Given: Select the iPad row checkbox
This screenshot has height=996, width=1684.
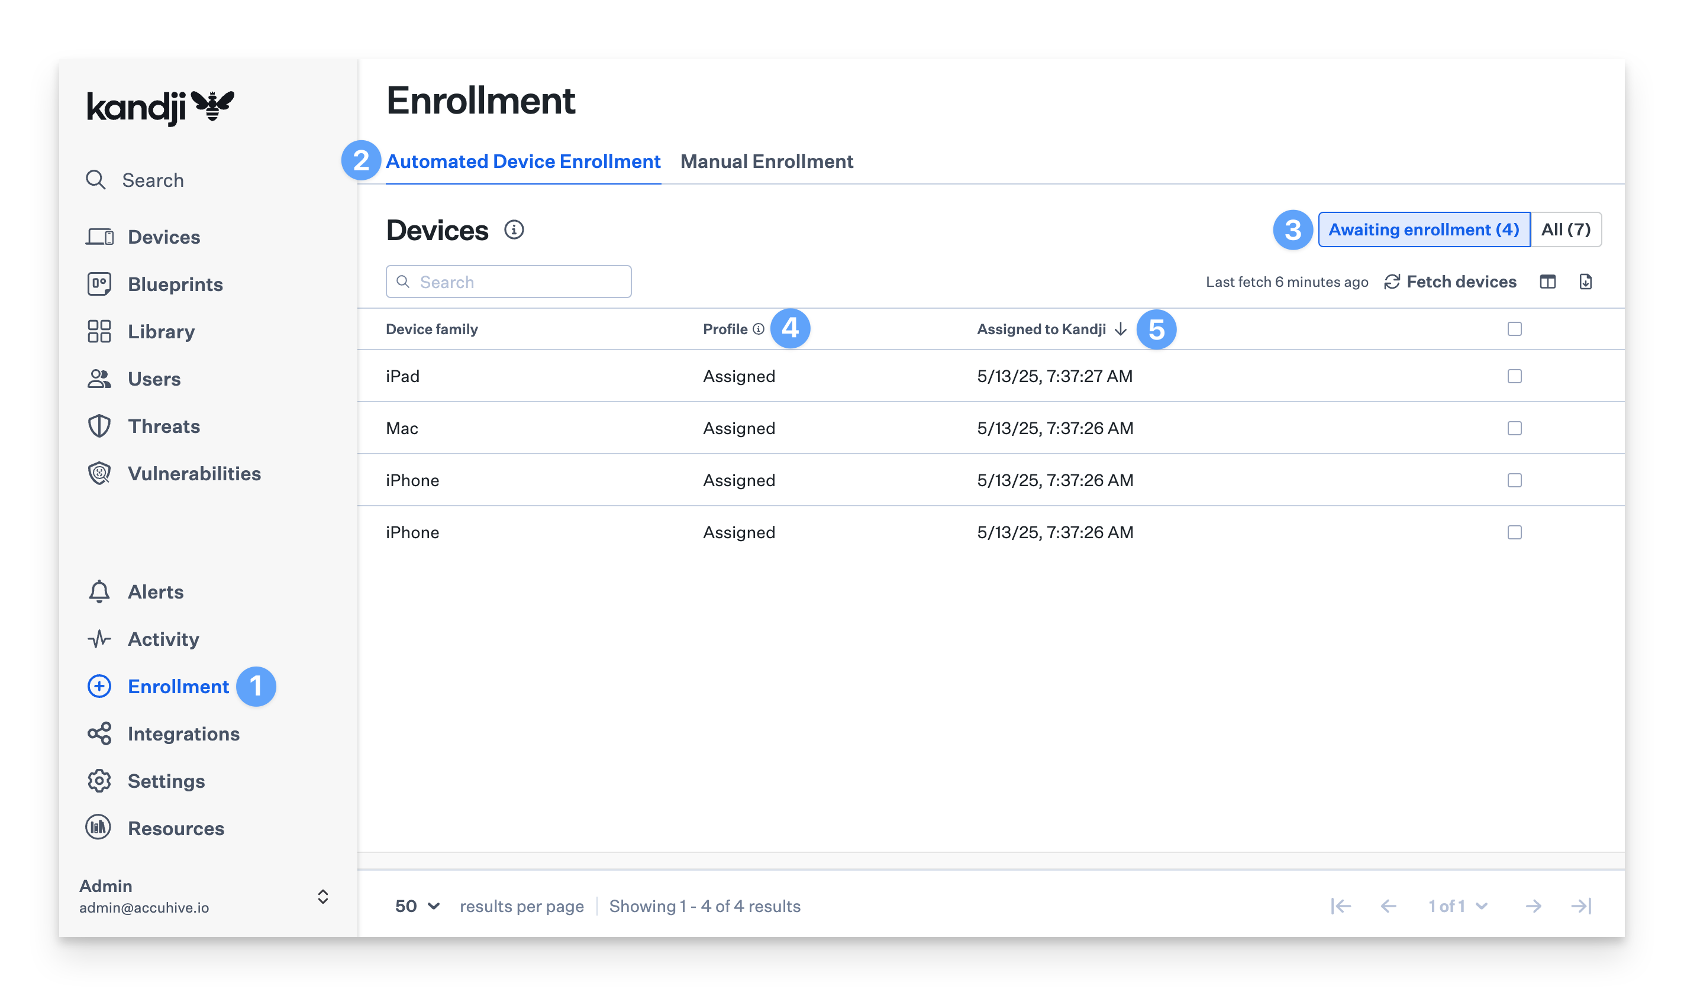Looking at the screenshot, I should click(1514, 376).
